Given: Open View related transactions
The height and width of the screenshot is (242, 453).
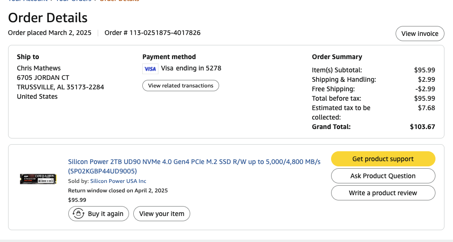Looking at the screenshot, I should tap(181, 86).
